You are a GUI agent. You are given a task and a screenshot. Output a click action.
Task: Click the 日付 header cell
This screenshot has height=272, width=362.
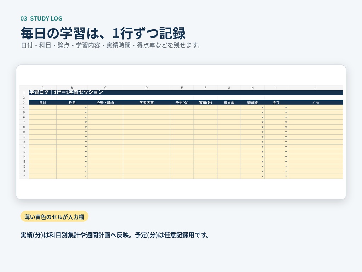42,102
